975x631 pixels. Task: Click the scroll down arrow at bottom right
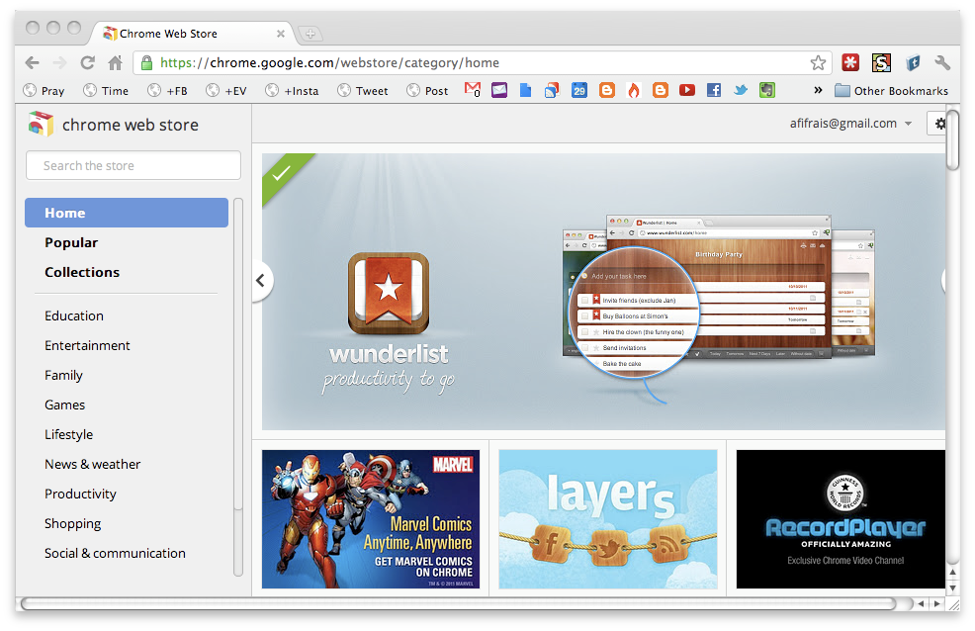952,588
